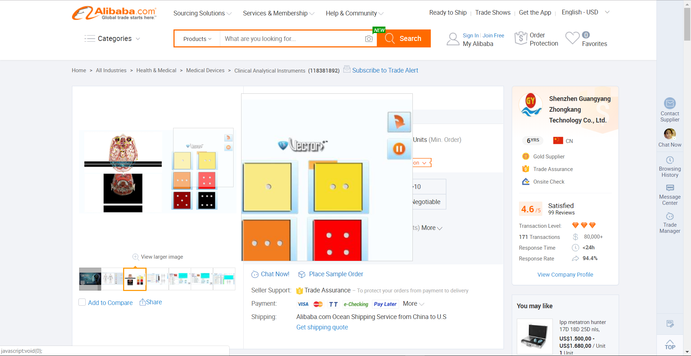Click the Order Protection shield icon
691x356 pixels.
click(x=521, y=38)
